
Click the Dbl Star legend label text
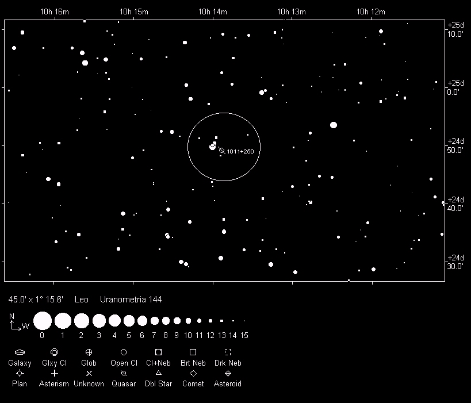tap(158, 384)
